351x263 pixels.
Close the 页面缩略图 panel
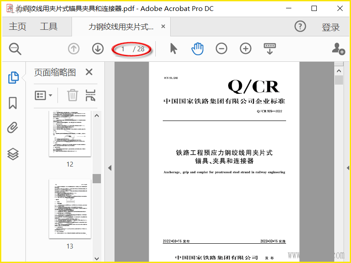89,72
